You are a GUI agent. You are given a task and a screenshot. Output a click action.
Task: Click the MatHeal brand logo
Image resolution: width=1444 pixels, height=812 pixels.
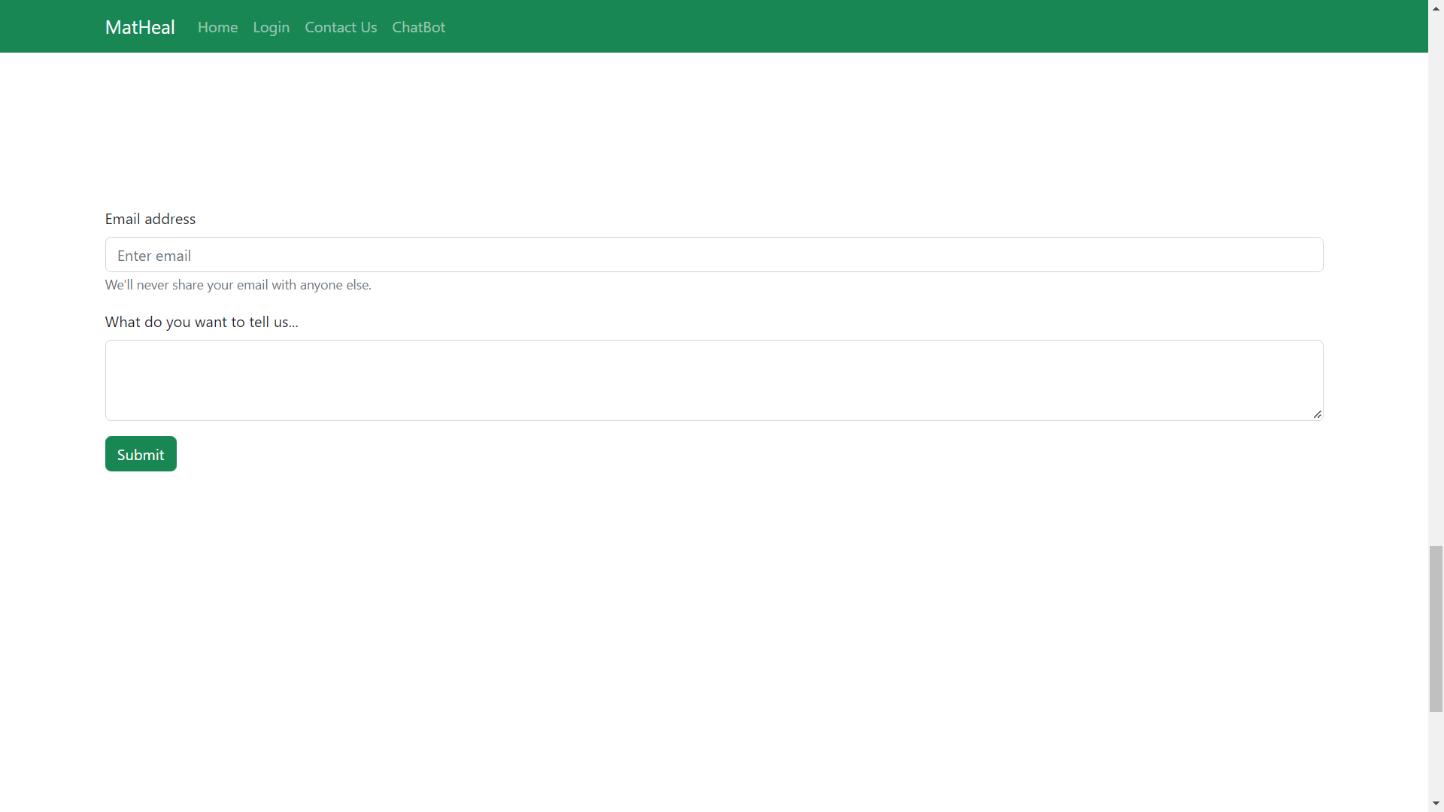pyautogui.click(x=140, y=27)
